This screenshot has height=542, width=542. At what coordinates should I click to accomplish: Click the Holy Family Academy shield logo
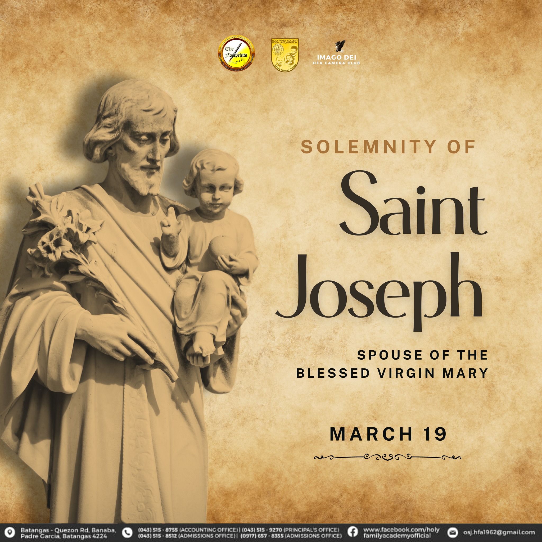285,55
